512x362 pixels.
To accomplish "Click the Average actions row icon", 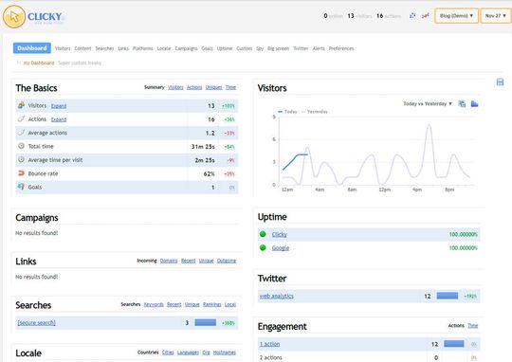I will point(21,133).
